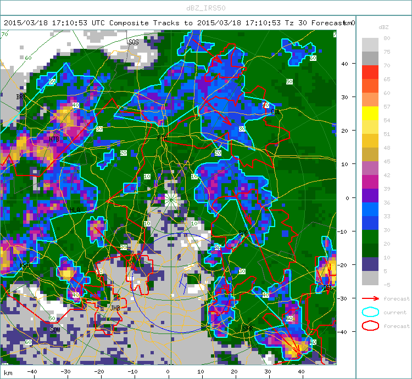Select the red 65-70 dBZ legend swatch

click(370, 72)
